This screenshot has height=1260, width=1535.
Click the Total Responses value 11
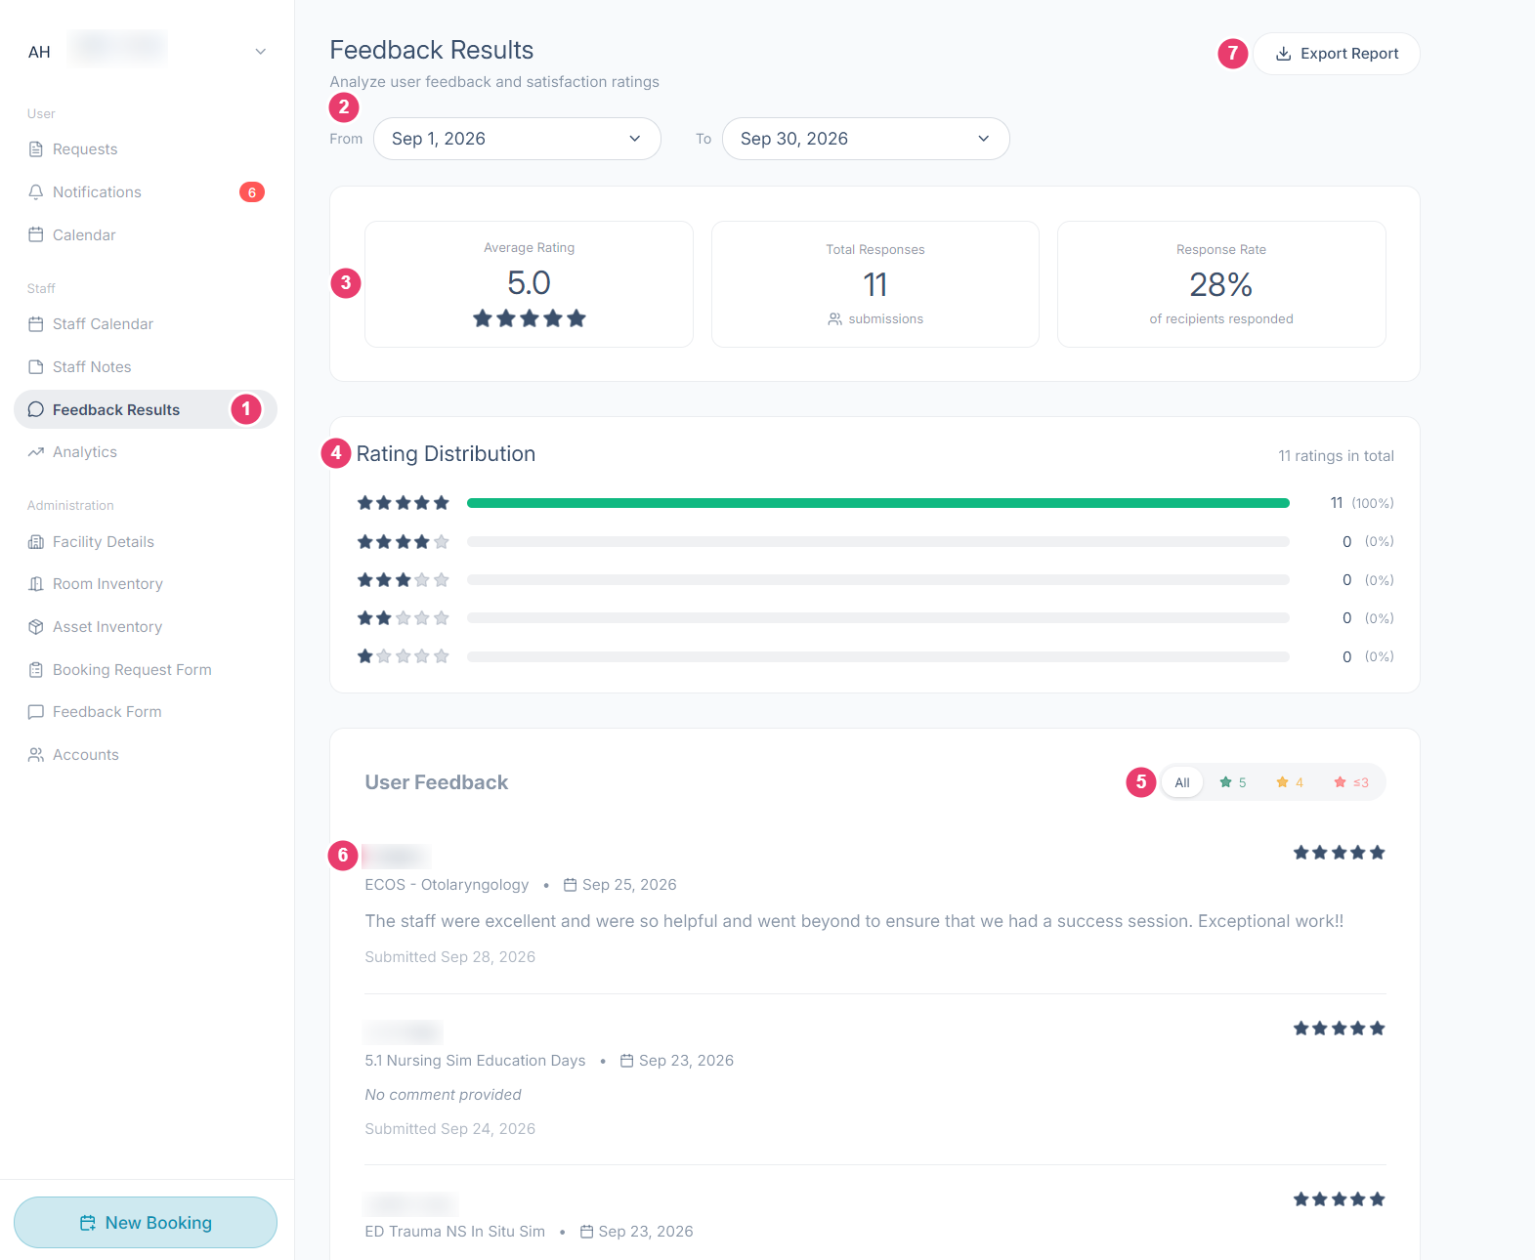point(875,285)
